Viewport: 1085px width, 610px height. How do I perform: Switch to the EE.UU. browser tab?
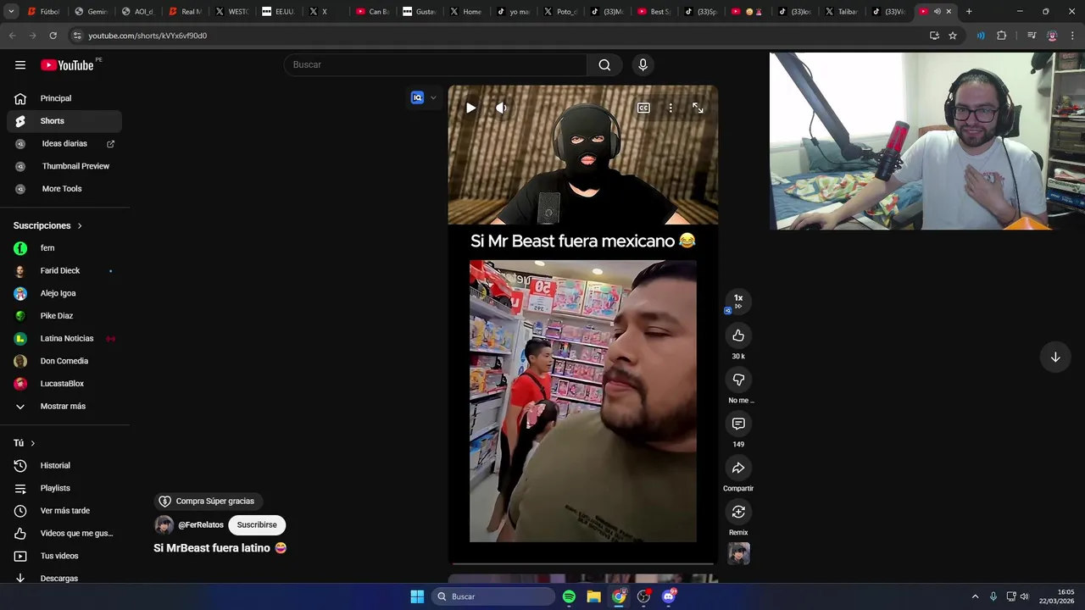279,12
